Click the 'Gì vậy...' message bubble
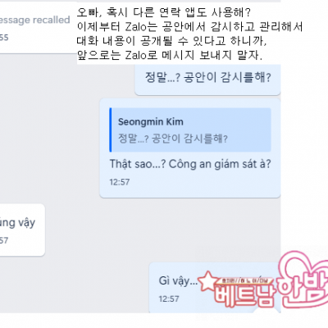 coord(215,288)
